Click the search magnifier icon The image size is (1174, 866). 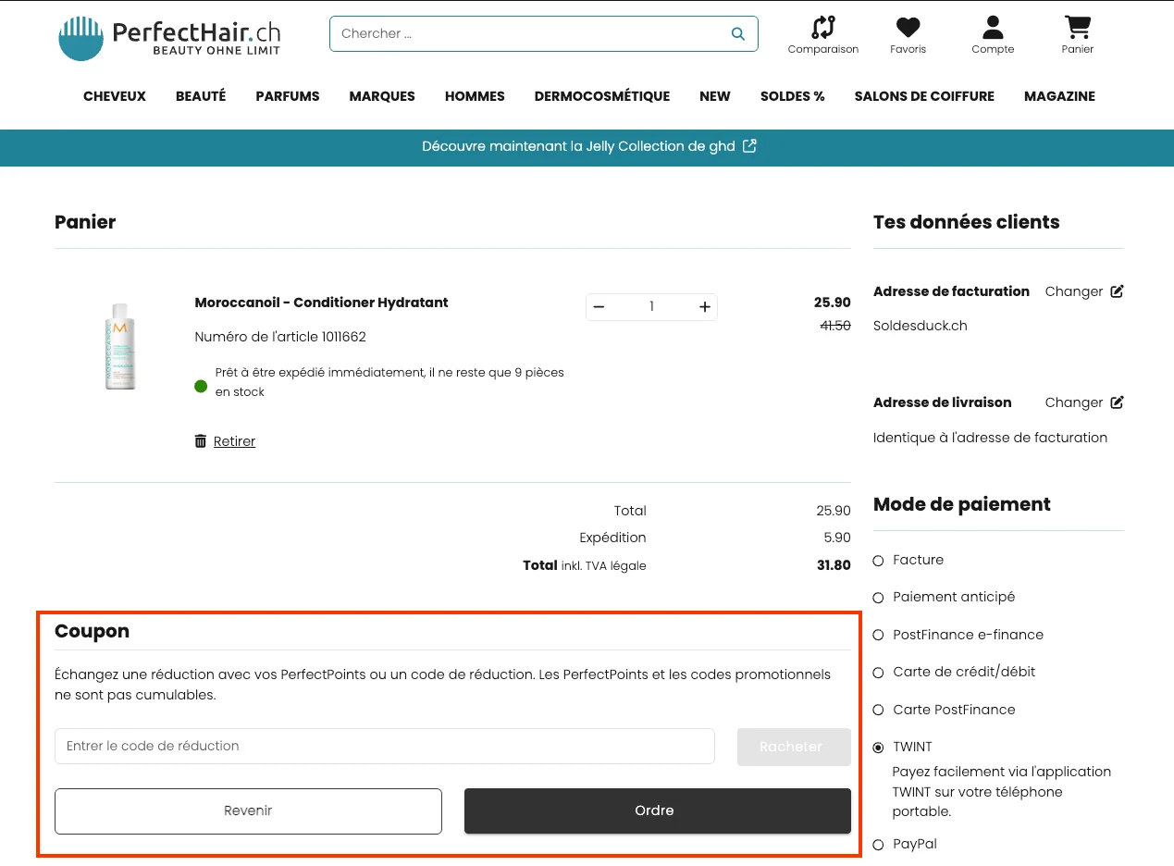tap(738, 34)
